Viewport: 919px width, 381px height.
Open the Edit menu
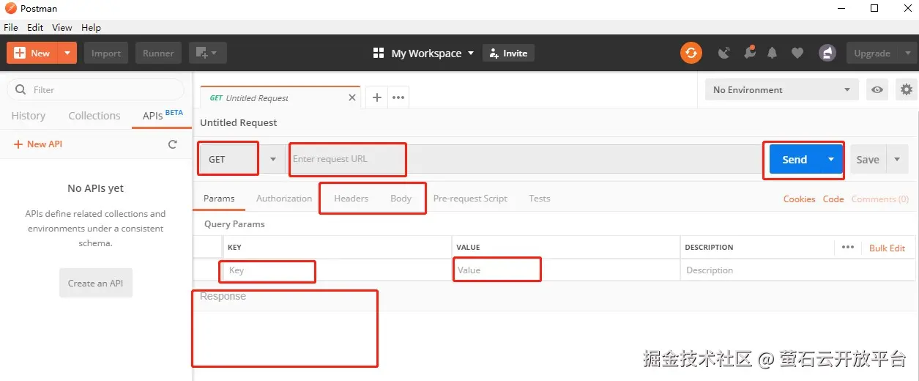tap(35, 27)
